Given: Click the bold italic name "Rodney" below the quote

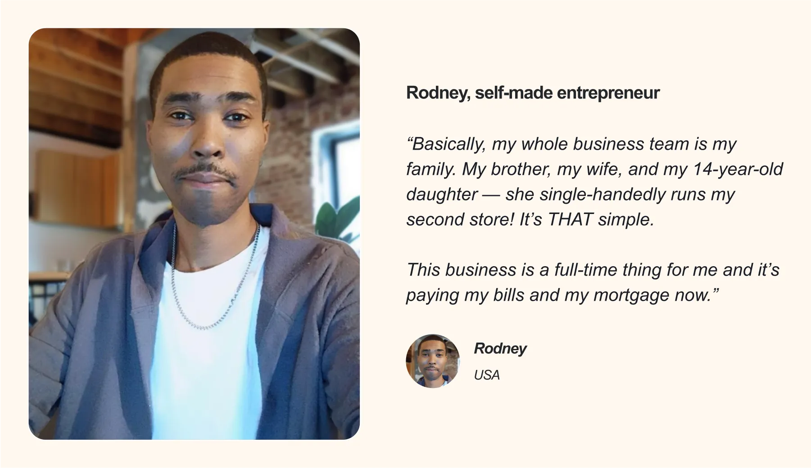Looking at the screenshot, I should tap(500, 348).
